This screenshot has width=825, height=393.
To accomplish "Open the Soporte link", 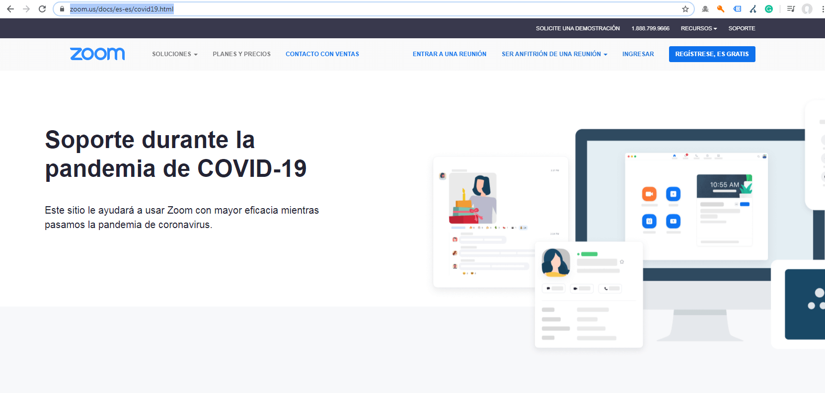I will pyautogui.click(x=742, y=28).
